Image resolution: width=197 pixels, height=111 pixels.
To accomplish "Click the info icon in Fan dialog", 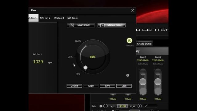I will coord(127,75).
